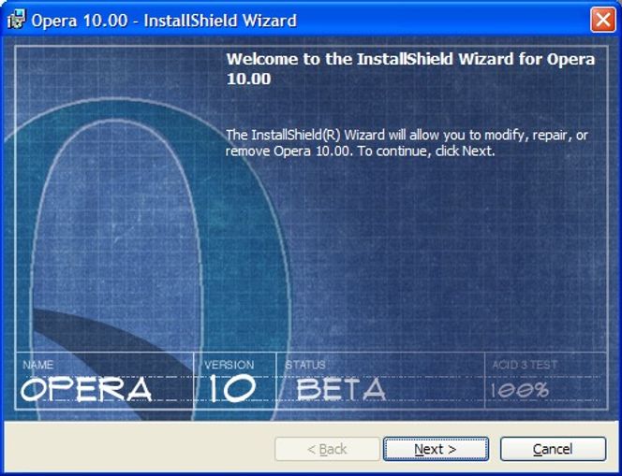This screenshot has height=476, width=622.
Task: Click the 'BETA' status text on banner
Action: (341, 388)
